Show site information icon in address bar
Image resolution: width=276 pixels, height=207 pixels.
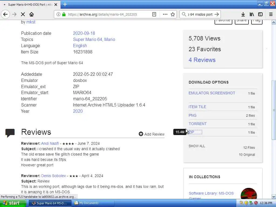pos(58,14)
